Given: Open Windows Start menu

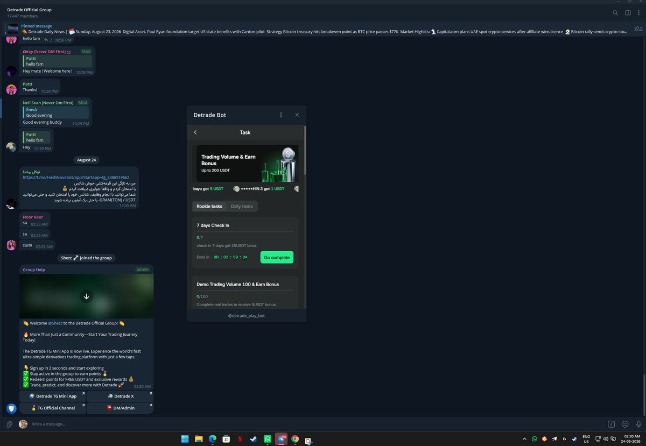Looking at the screenshot, I should (185, 438).
